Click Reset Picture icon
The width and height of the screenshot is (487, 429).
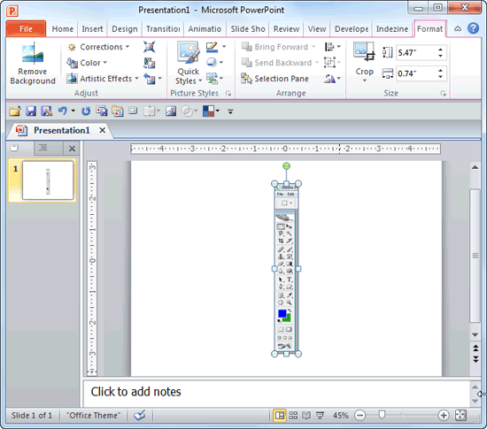pyautogui.click(x=150, y=79)
